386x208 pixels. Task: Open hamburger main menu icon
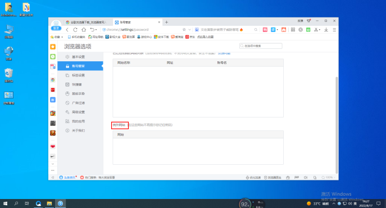tap(334, 30)
